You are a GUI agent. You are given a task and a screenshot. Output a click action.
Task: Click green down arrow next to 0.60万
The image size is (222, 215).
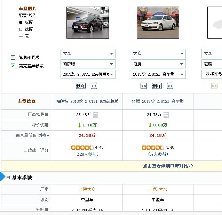[x=150, y=125]
